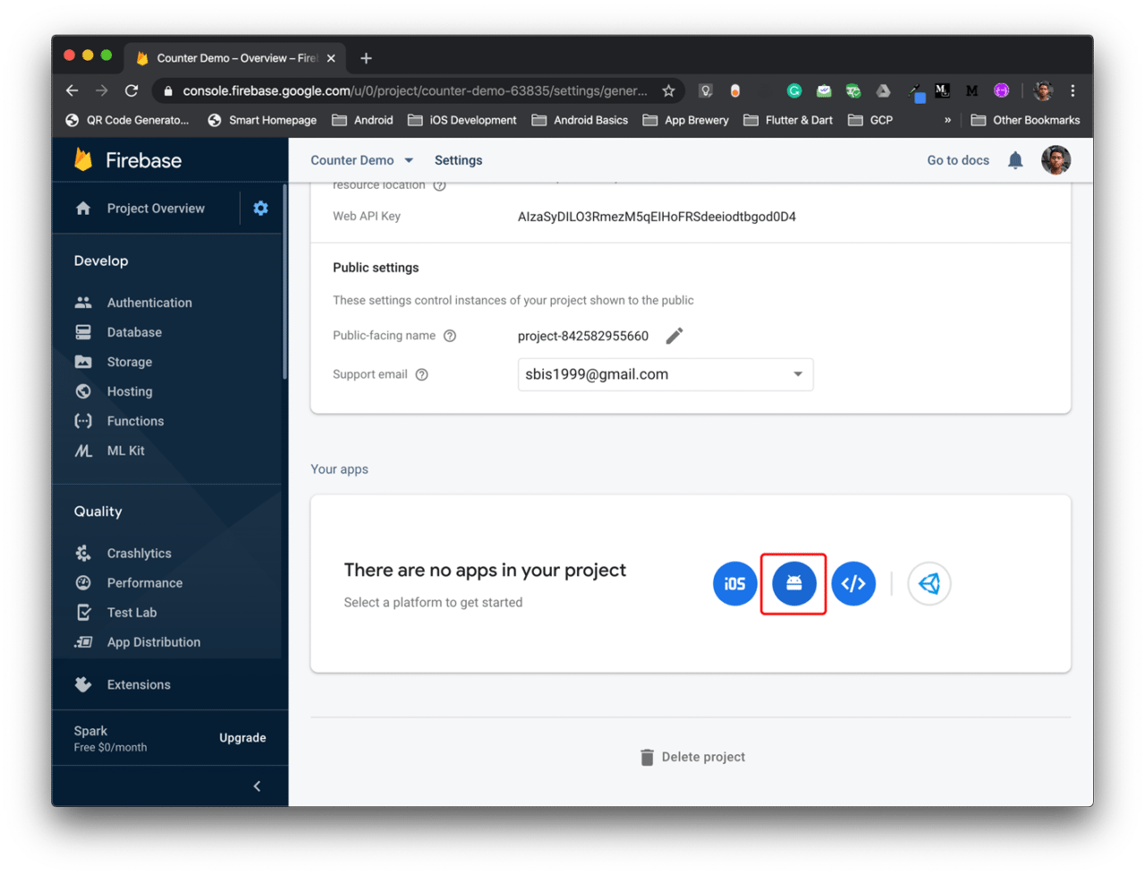Screen dimensions: 1145x875
Task: Open Crashlytics in the sidebar
Action: pos(139,553)
